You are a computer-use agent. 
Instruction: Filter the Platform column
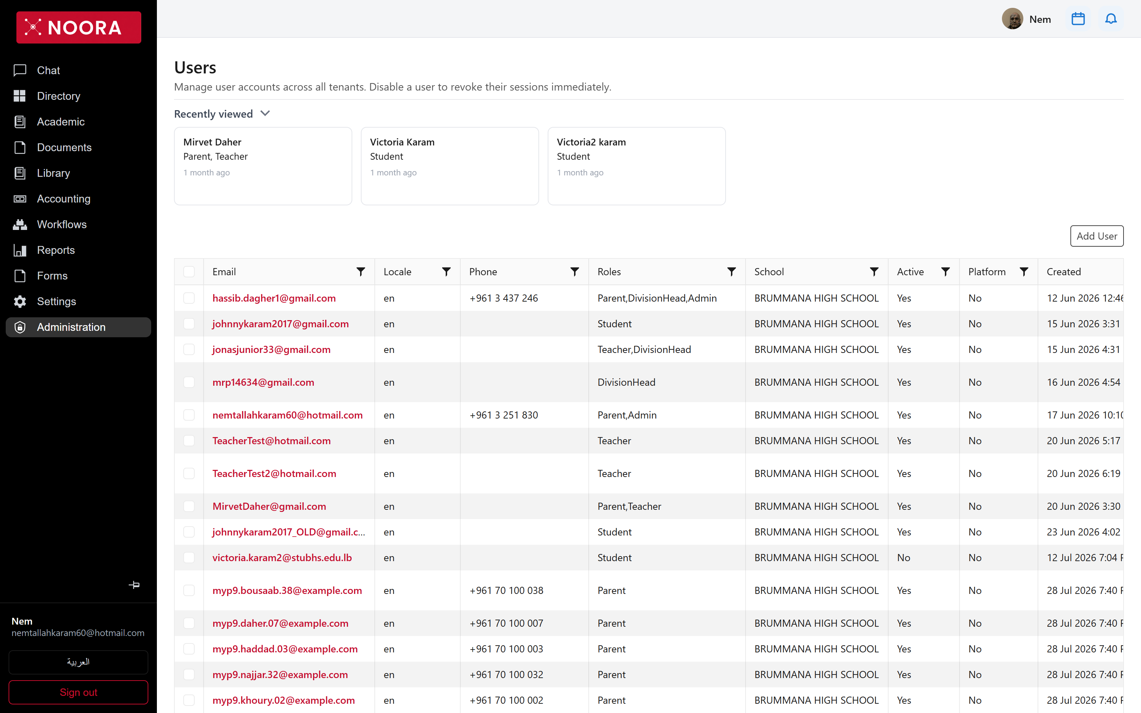point(1024,272)
